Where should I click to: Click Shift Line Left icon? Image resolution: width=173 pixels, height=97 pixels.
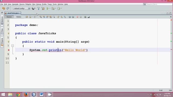click(70, 17)
